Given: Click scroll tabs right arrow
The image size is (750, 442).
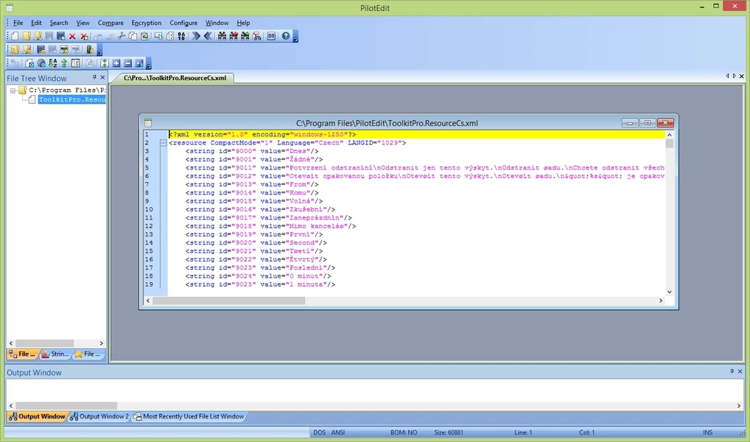Looking at the screenshot, I should pos(735,76).
